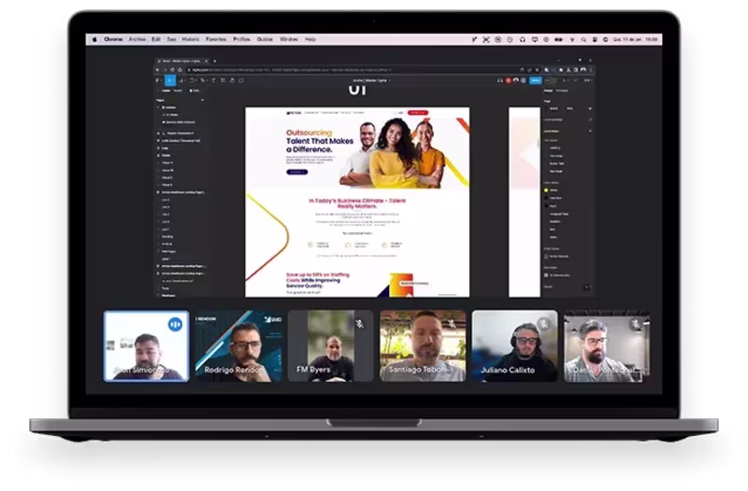The image size is (748, 491).
Task: Select the dark blue CTA button in hero
Action: click(296, 172)
